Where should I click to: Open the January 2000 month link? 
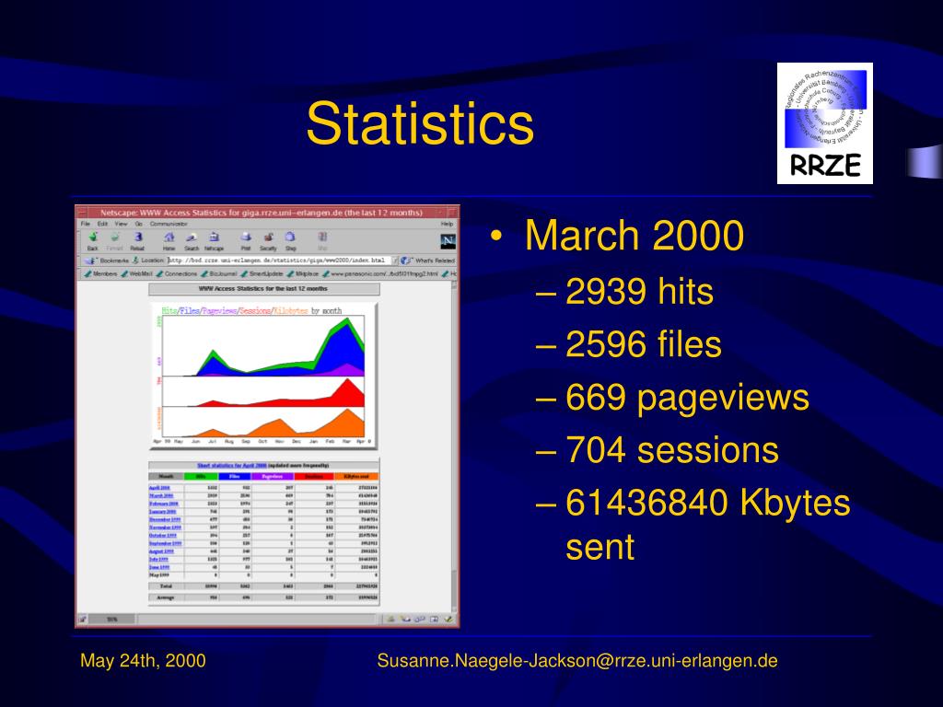tap(162, 511)
